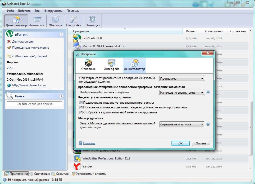The height and width of the screenshot is (184, 255).
Task: Sort list by the Размер column header
Action: [x=191, y=31]
